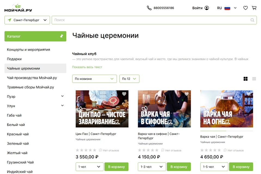
Task: Switch to grid view layout
Action: click(246, 79)
